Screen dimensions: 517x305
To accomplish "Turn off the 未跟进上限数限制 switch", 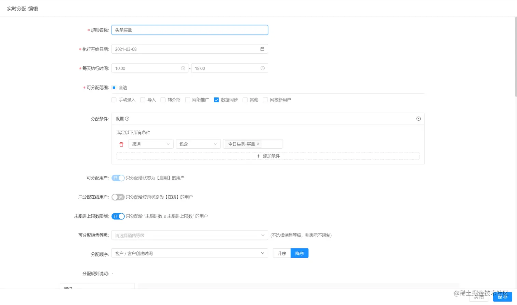I will (118, 216).
